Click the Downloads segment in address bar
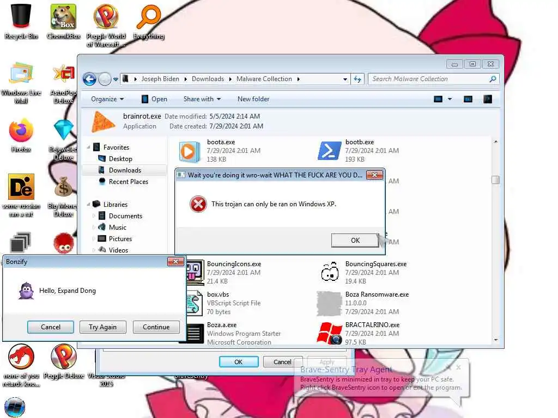Screen dimensions: 558x418 pos(208,79)
